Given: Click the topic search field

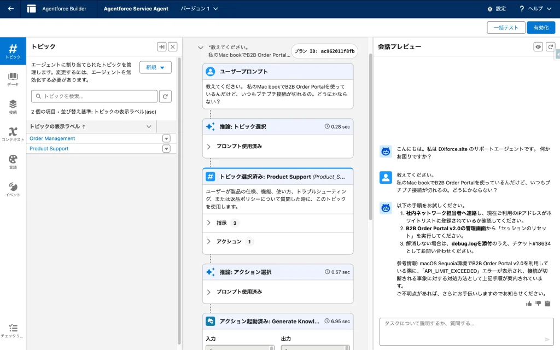Looking at the screenshot, I should 94,97.
